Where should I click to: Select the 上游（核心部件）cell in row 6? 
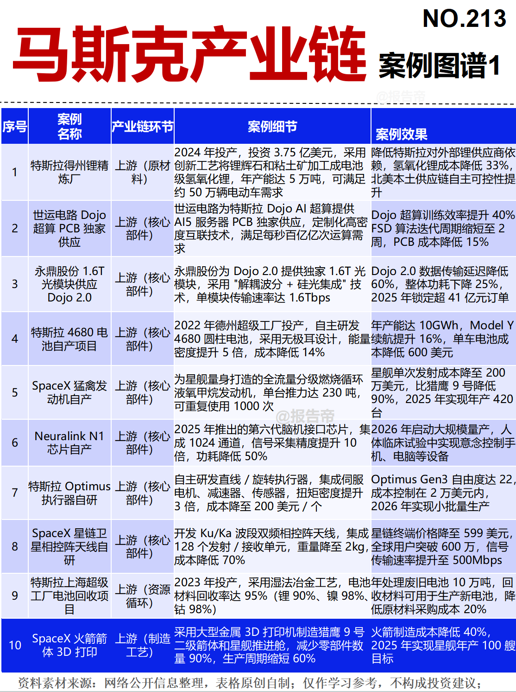(x=143, y=442)
